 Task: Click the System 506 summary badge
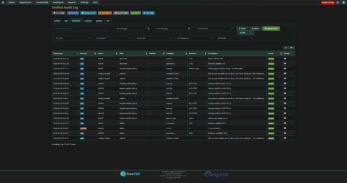121,13
